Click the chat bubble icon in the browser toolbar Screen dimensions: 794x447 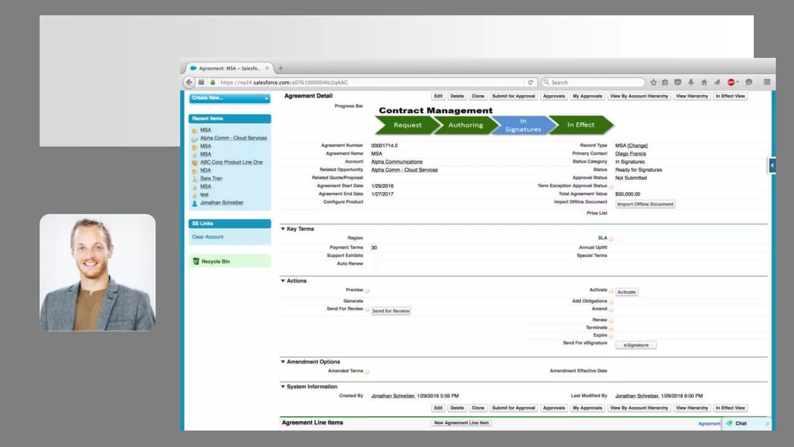coord(749,82)
